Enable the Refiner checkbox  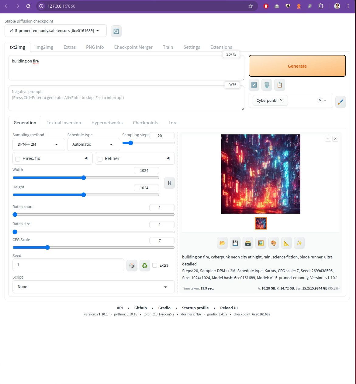click(x=100, y=159)
